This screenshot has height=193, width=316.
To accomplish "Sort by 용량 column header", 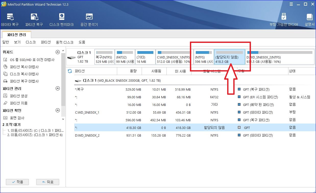I will click(129, 71).
